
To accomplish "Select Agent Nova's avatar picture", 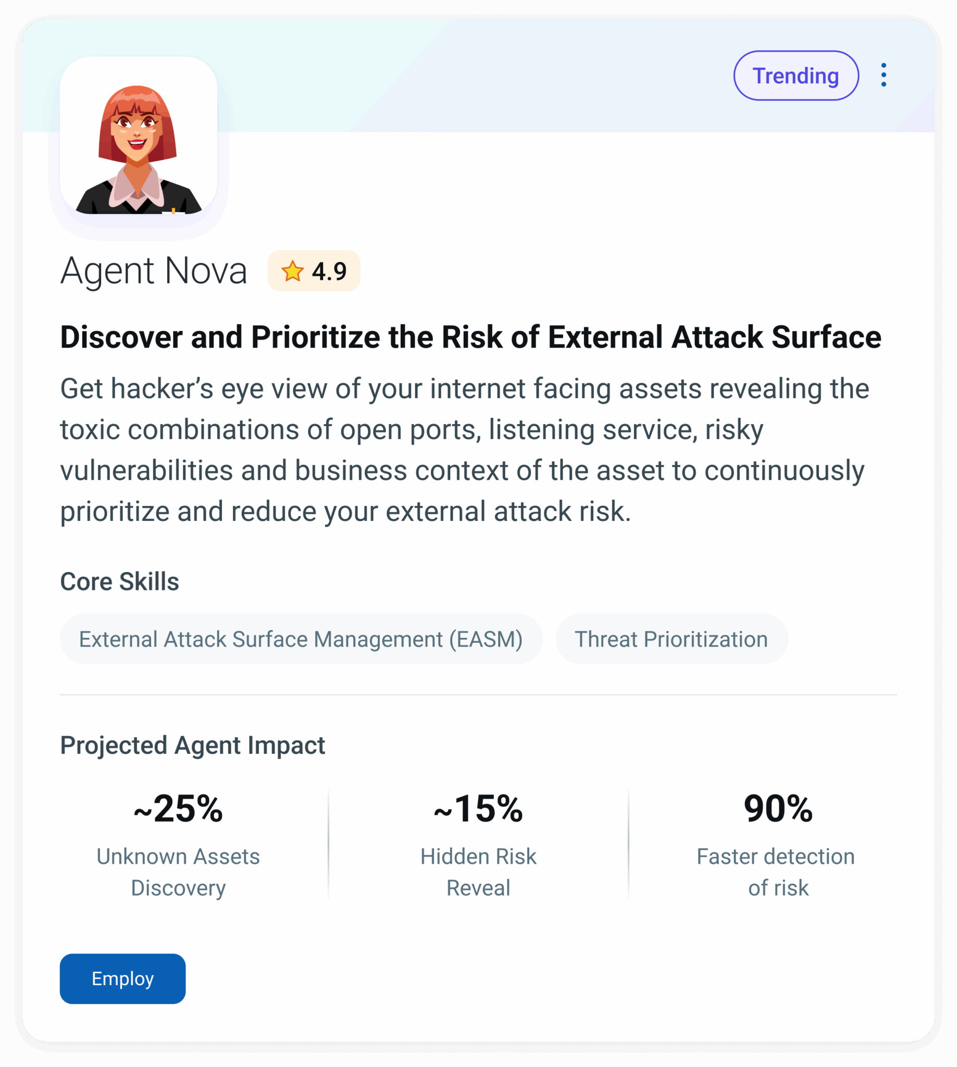I will coord(139,135).
